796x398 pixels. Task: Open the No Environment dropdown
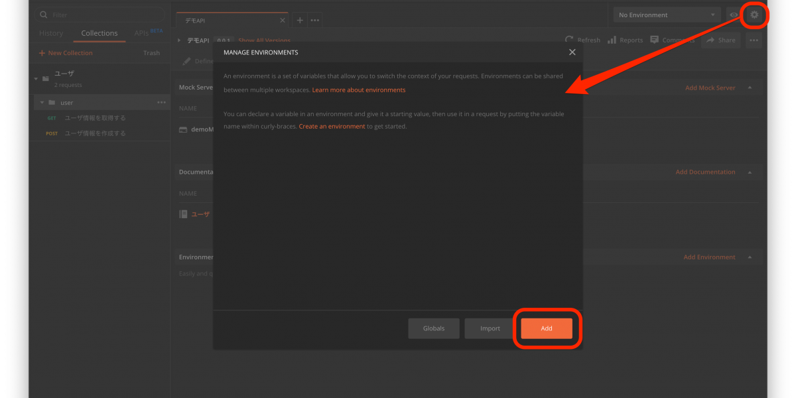(666, 15)
